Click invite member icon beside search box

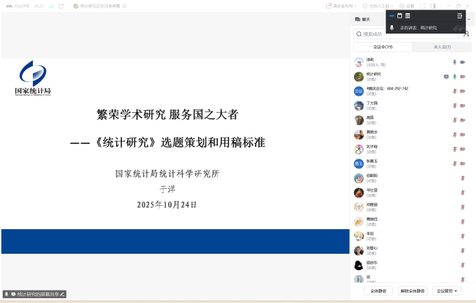click(466, 34)
